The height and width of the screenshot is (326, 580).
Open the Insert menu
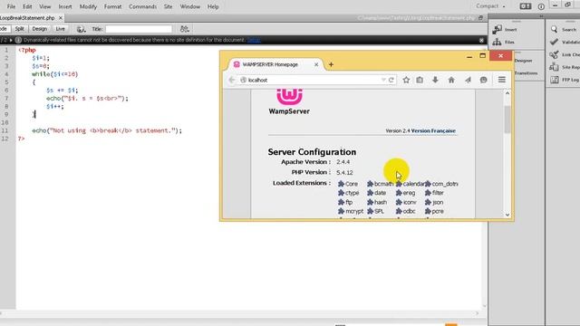[65, 6]
